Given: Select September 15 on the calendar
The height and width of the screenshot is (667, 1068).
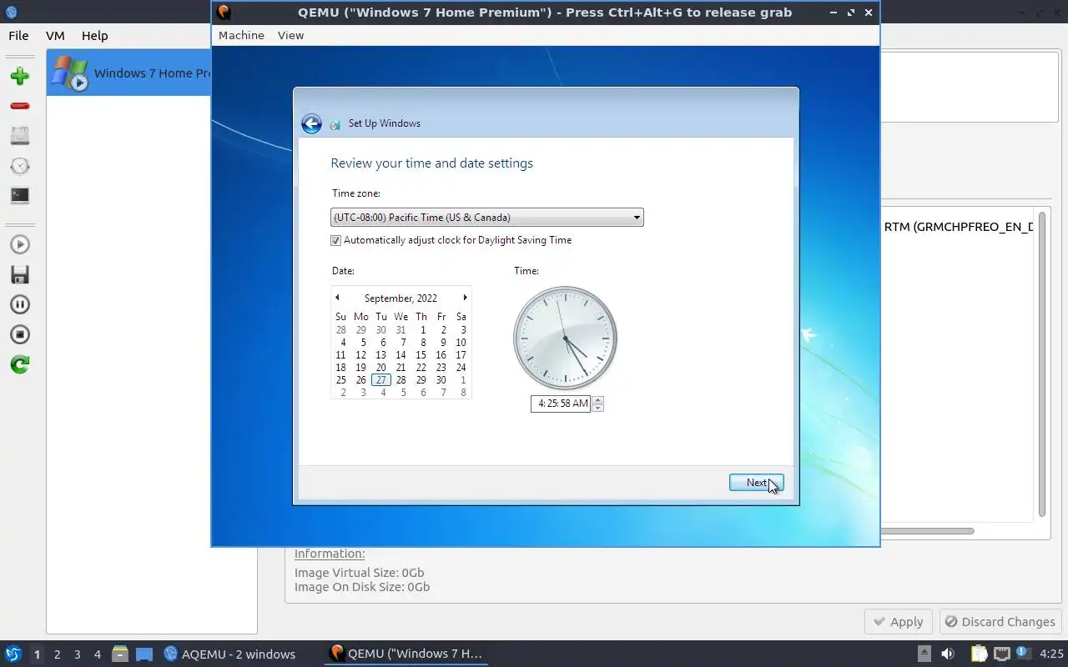Looking at the screenshot, I should (421, 354).
